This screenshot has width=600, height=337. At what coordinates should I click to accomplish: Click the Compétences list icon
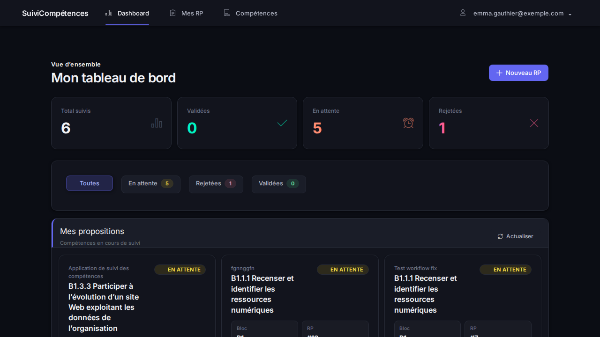[x=227, y=13]
